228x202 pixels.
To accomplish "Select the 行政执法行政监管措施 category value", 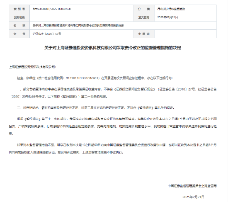I will pos(171,9).
